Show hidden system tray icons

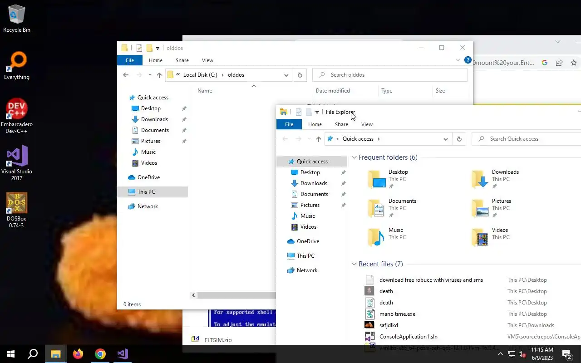pos(501,354)
